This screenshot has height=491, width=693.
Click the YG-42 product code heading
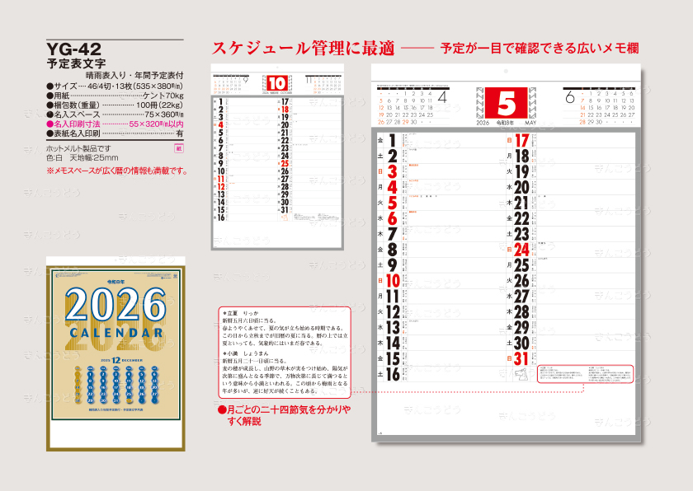pyautogui.click(x=73, y=49)
